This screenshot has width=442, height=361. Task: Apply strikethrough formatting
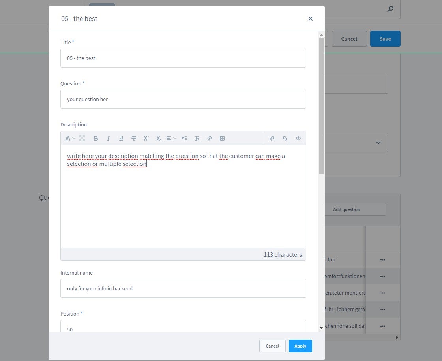(134, 138)
